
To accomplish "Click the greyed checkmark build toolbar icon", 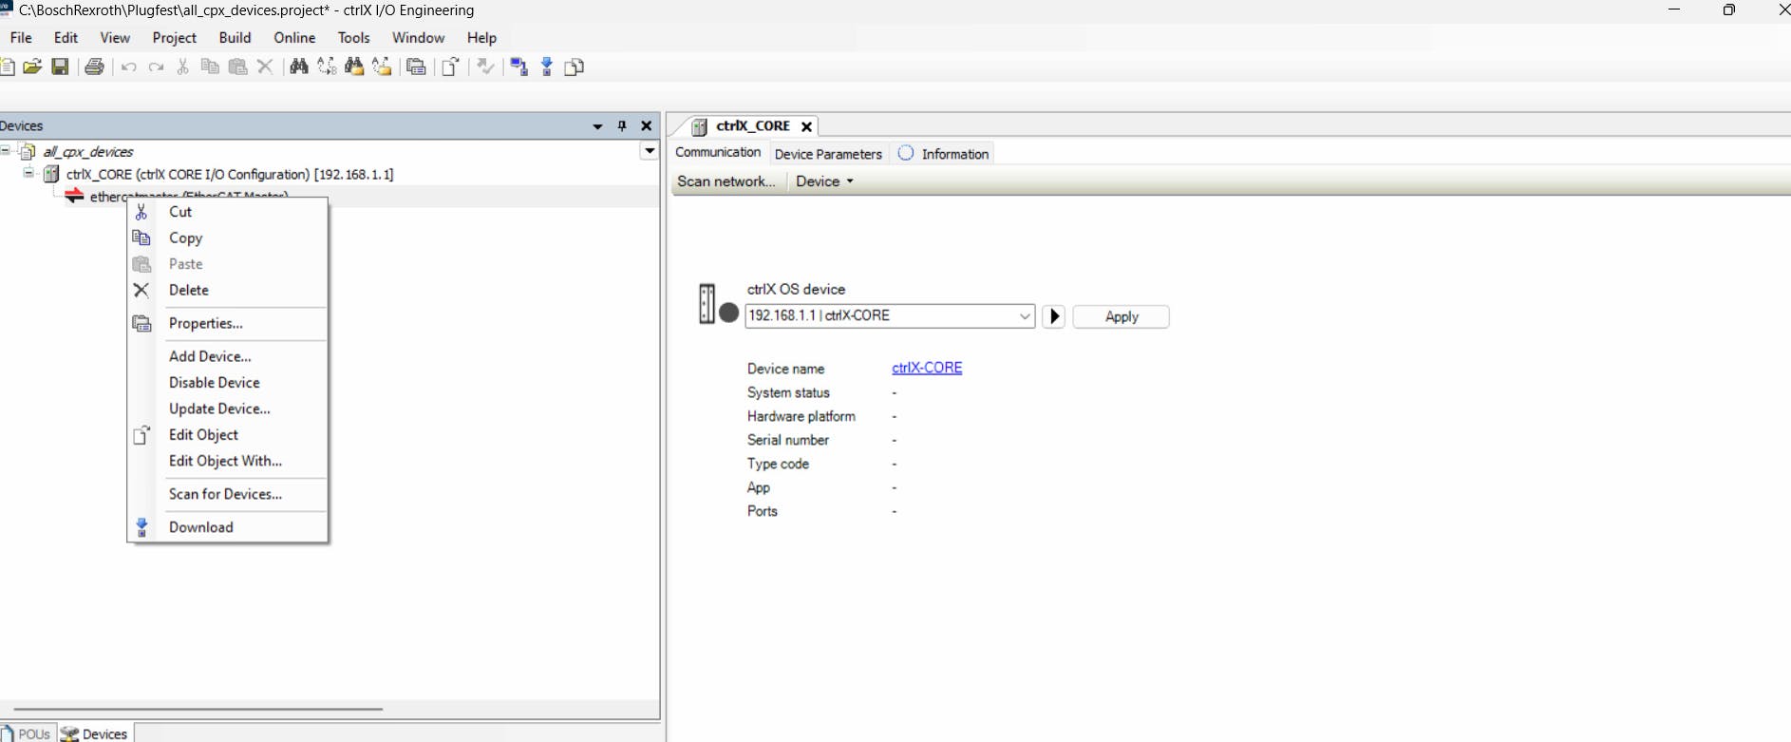I will pos(485,67).
